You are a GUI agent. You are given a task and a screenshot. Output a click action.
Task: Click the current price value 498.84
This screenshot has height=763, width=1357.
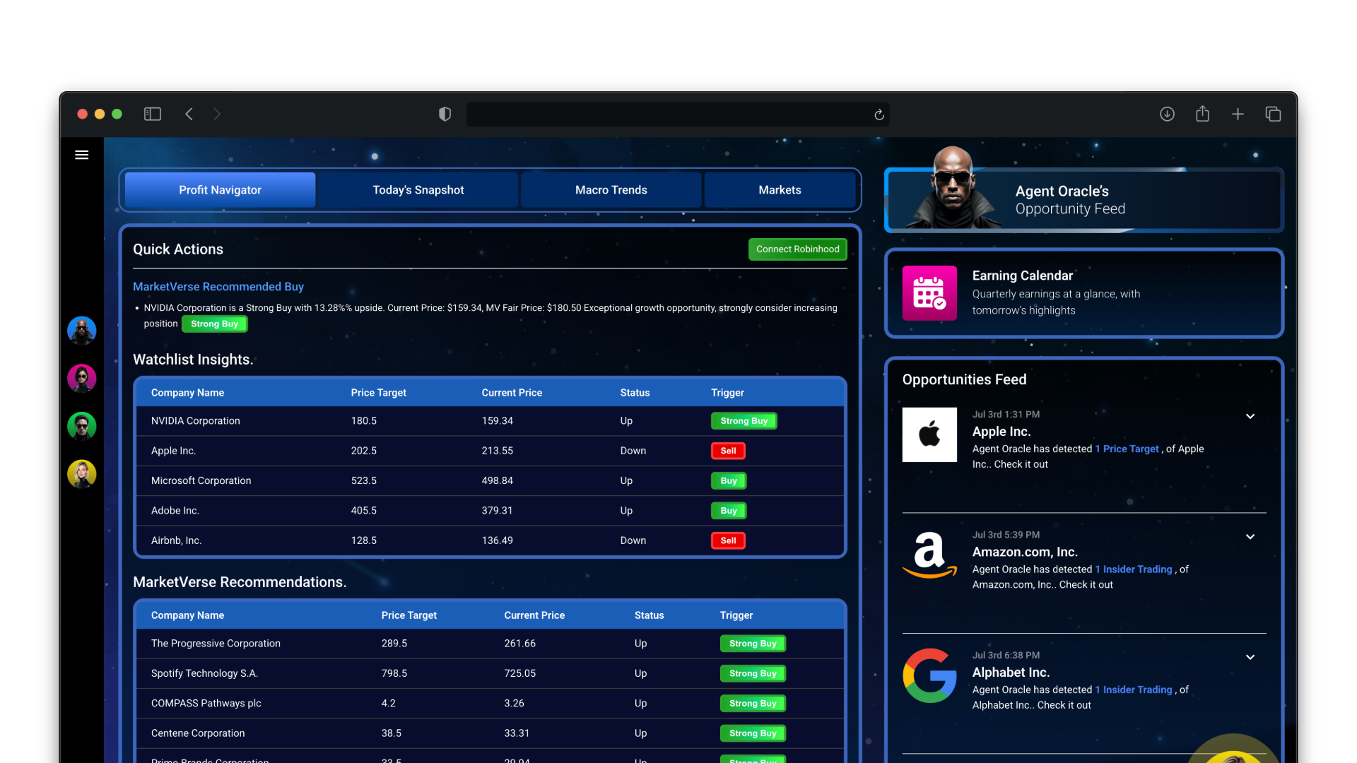(497, 480)
